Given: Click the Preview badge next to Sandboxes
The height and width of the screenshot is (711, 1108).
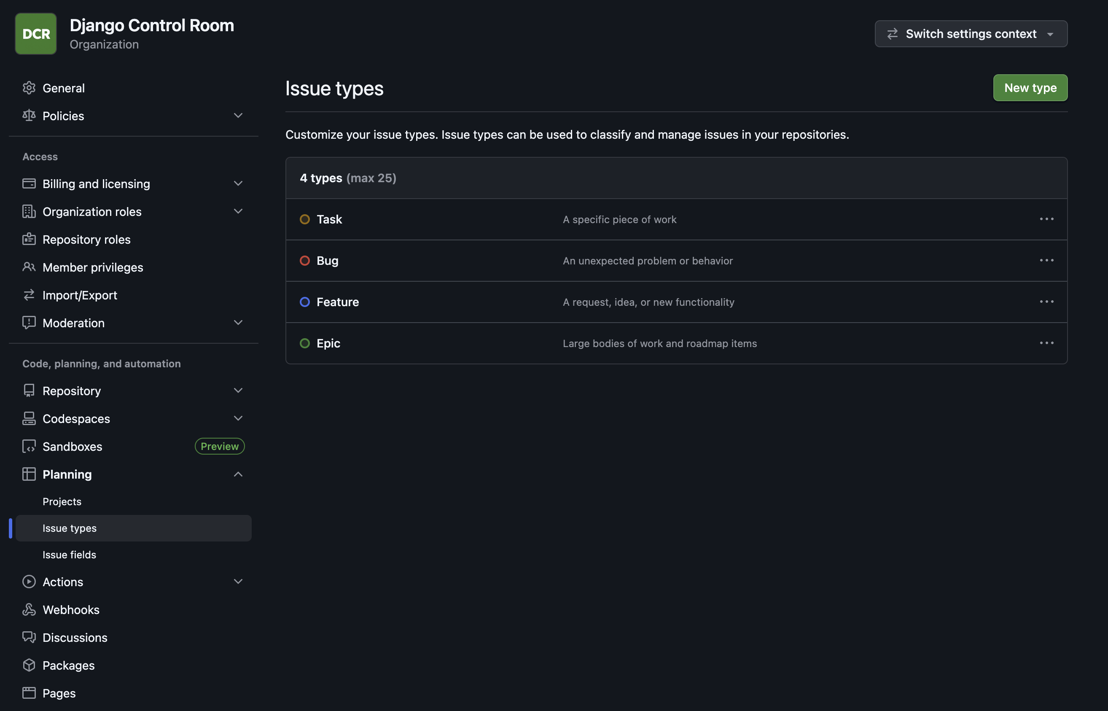Looking at the screenshot, I should click(220, 447).
